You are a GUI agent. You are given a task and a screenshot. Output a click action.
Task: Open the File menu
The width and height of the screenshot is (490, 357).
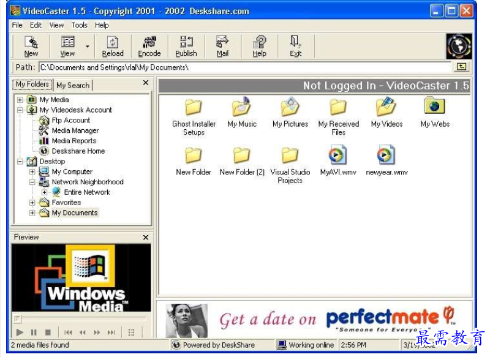point(17,25)
